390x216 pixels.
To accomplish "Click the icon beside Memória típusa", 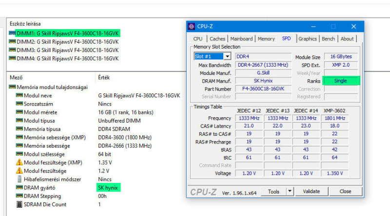I will point(19,129).
